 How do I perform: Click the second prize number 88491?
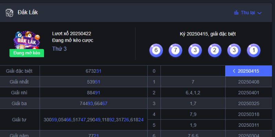[93, 93]
